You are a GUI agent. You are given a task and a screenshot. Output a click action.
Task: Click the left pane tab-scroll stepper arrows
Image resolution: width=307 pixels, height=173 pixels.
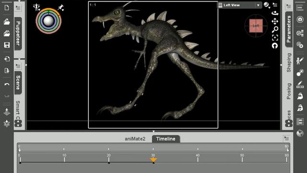pyautogui.click(x=18, y=124)
